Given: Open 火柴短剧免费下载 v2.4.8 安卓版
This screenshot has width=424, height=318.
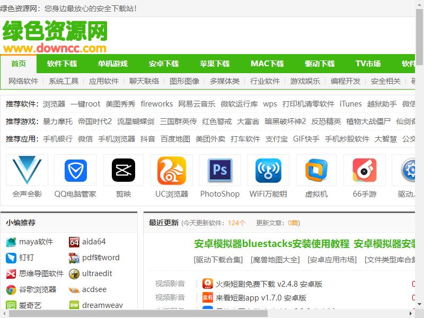Looking at the screenshot, I should (269, 284).
